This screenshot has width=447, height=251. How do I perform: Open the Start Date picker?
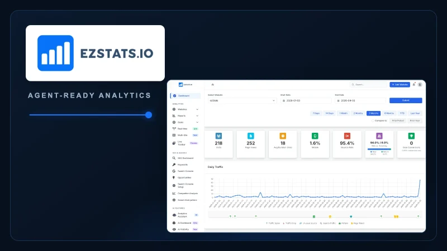click(x=306, y=100)
